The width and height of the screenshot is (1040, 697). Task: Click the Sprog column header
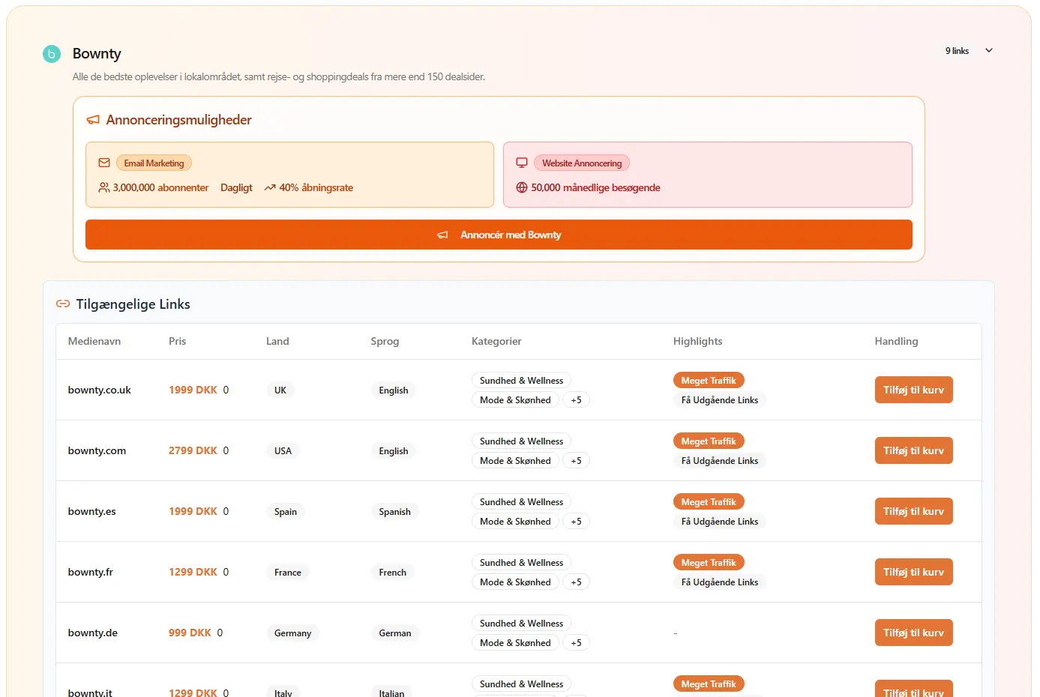[385, 341]
